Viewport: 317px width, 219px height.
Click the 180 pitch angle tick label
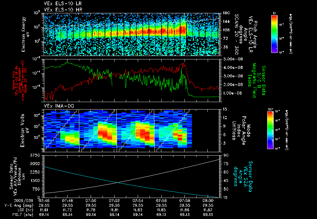coord(226,13)
